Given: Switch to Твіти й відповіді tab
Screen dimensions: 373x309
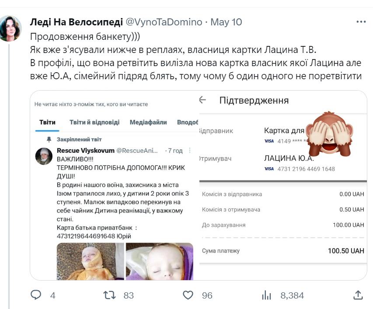Looking at the screenshot, I should (94, 123).
